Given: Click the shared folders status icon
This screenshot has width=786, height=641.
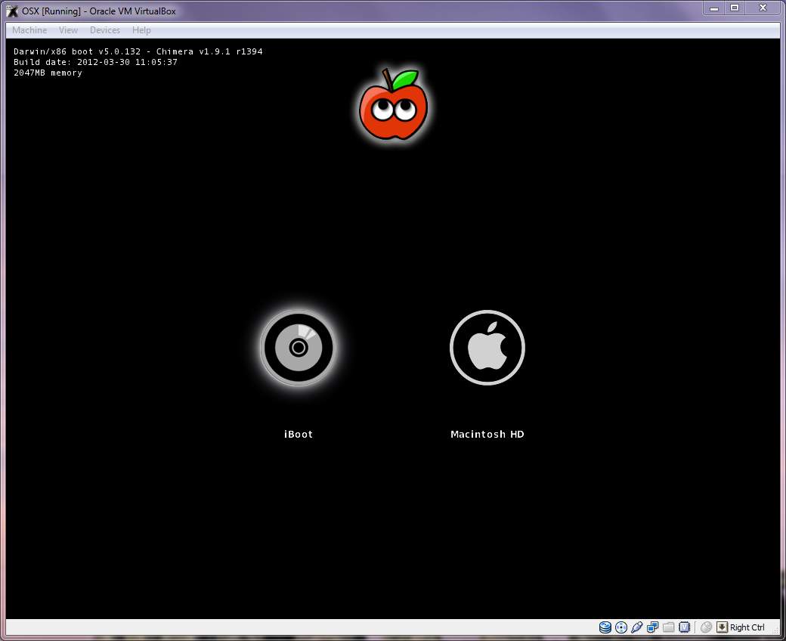Looking at the screenshot, I should point(668,627).
